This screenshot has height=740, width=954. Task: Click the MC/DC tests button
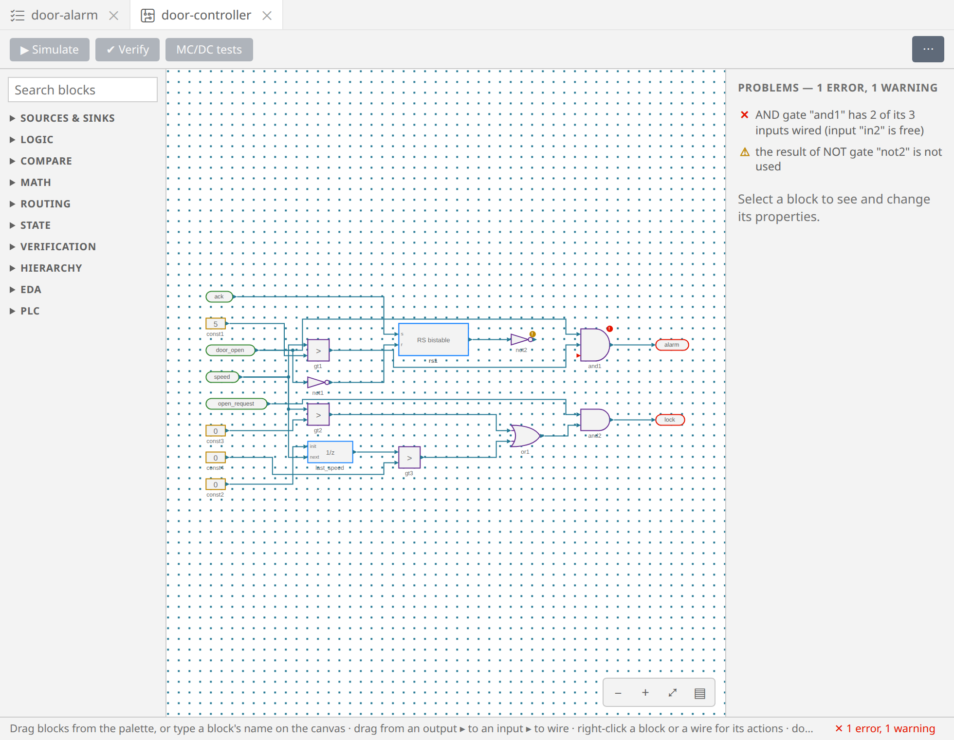(209, 50)
